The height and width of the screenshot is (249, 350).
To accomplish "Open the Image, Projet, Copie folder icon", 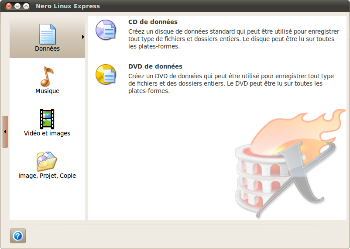I will click(47, 161).
